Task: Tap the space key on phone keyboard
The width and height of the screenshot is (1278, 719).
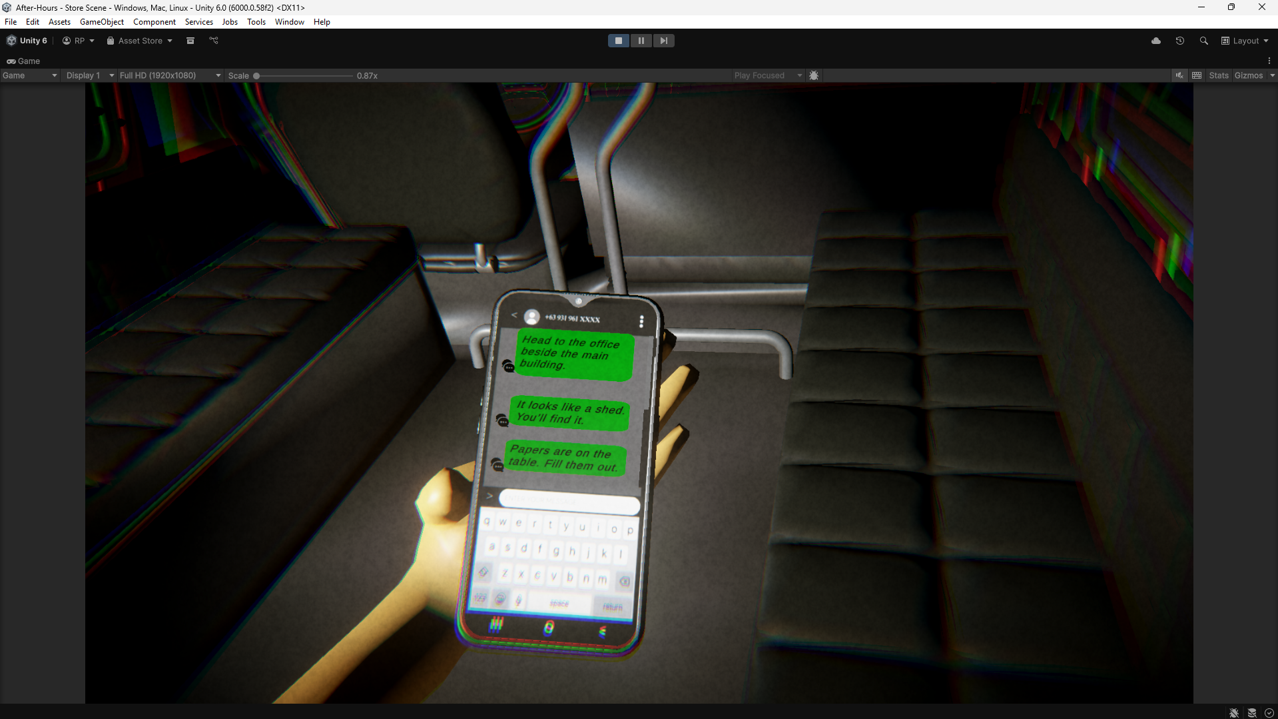Action: 559,603
